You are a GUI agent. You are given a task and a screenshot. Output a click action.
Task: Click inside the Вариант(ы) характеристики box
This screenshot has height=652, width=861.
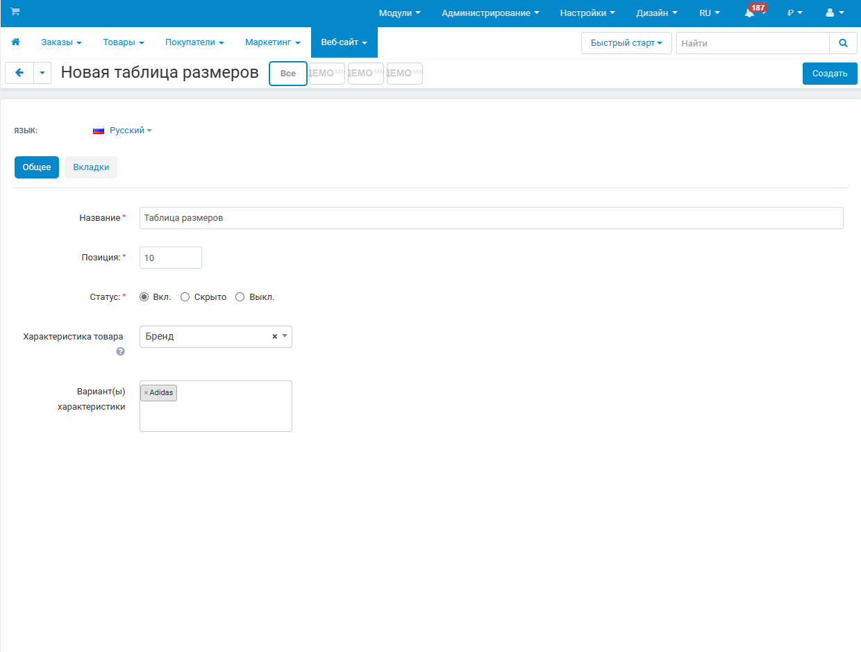click(216, 406)
